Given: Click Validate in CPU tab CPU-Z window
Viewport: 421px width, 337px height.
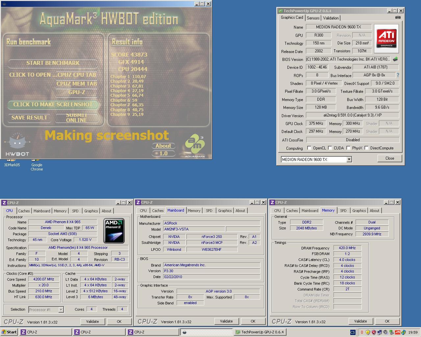Looking at the screenshot, I should 92,322.
